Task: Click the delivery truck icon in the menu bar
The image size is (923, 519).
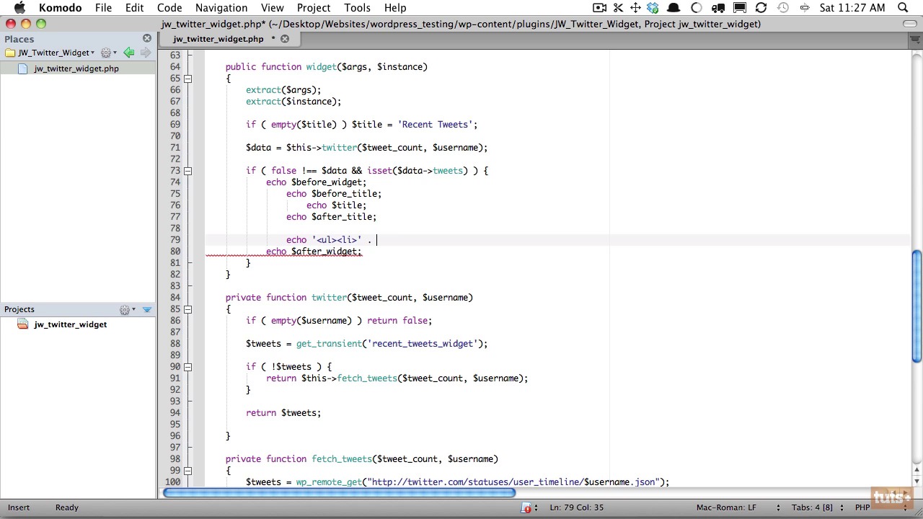Action: [718, 8]
